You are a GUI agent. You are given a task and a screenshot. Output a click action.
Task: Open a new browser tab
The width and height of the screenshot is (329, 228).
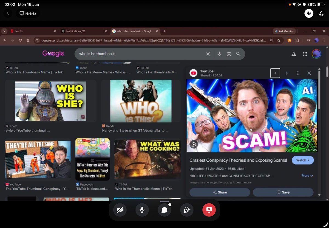[164, 31]
